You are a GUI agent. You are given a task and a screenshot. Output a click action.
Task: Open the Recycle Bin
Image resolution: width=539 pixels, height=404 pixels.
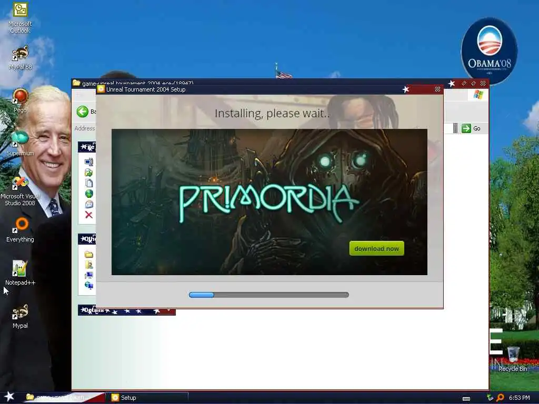point(513,359)
